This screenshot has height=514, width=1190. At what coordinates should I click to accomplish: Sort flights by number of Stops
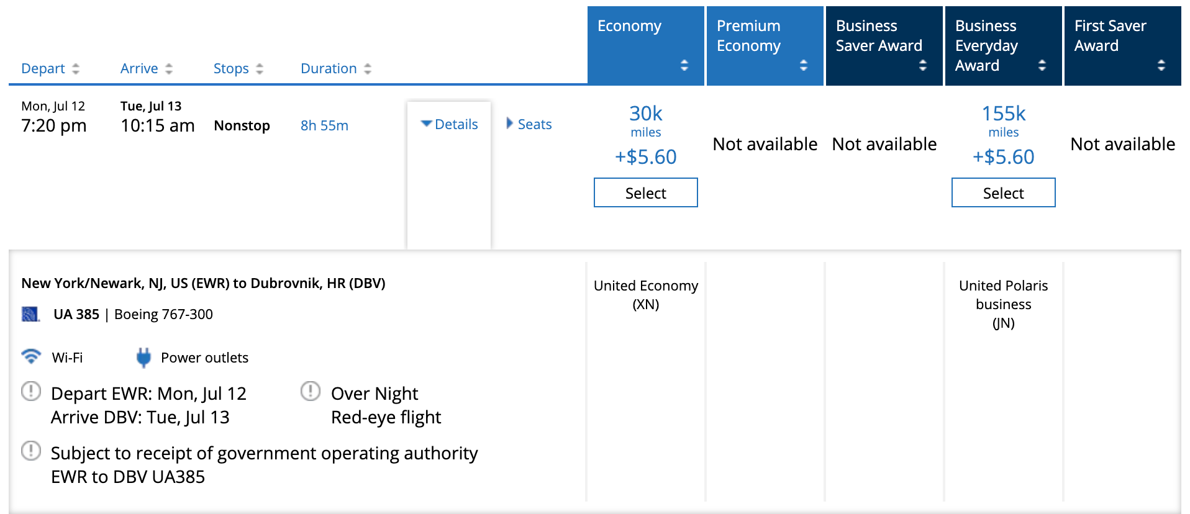238,68
